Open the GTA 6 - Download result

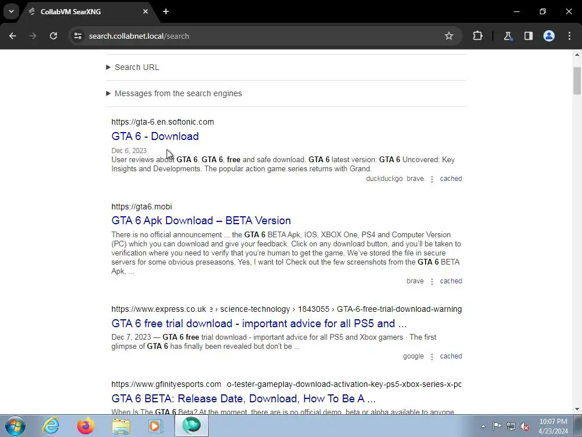pyautogui.click(x=155, y=137)
